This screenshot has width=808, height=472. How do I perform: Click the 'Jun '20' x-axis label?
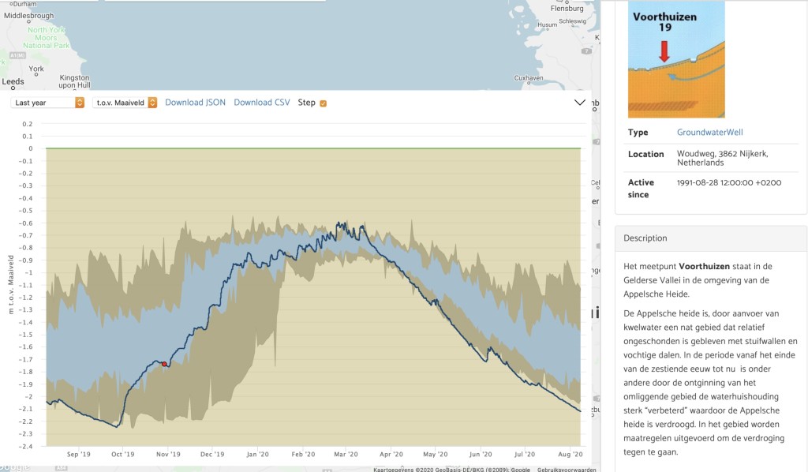(x=481, y=454)
